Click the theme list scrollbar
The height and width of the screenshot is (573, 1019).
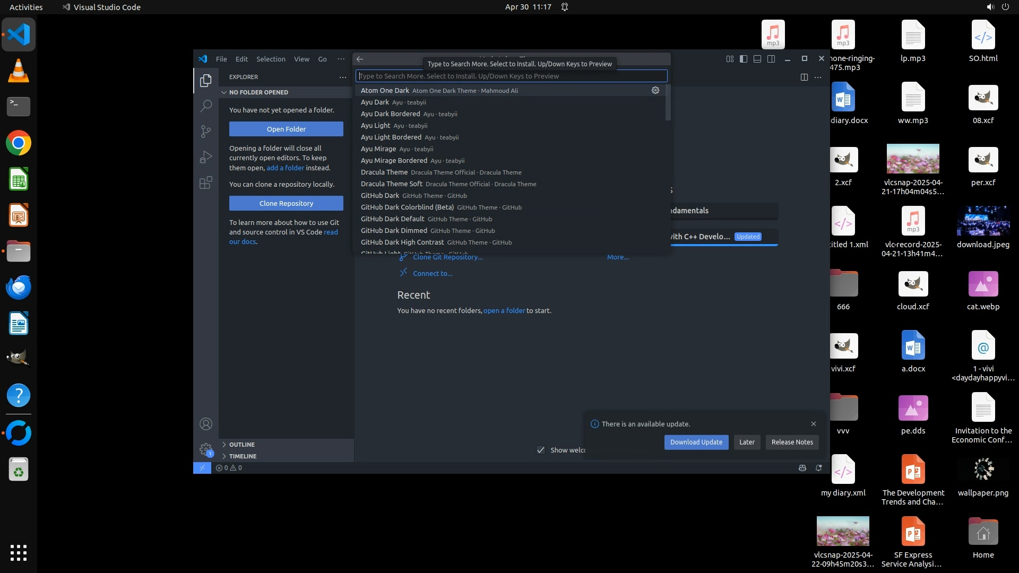(x=668, y=103)
